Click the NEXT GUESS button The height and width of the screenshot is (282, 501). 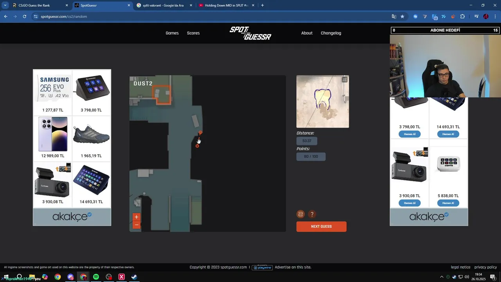pos(321,226)
